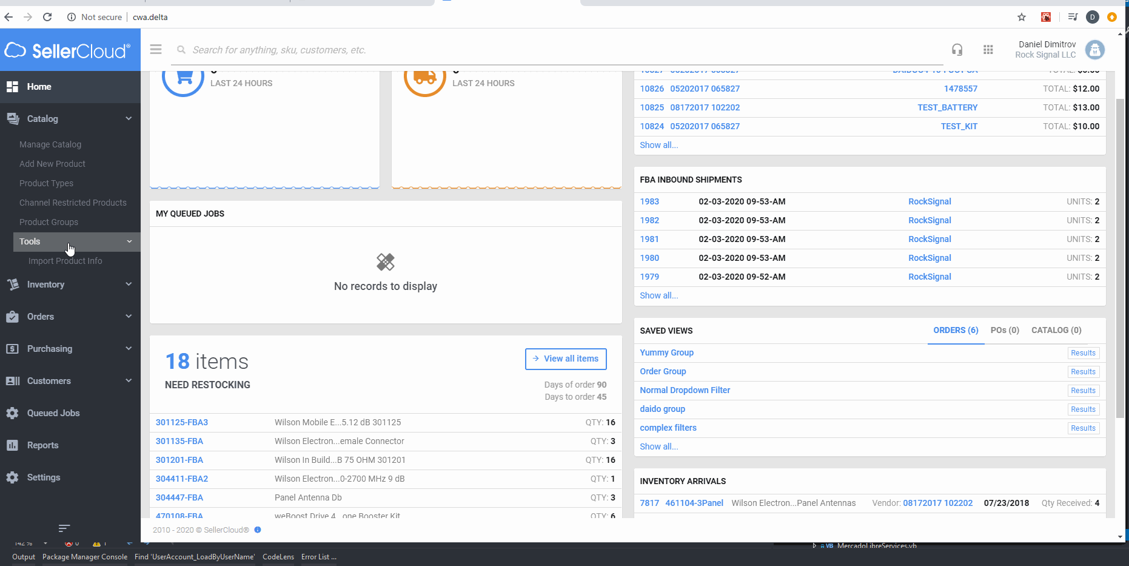This screenshot has width=1129, height=566.
Task: Bookmark page with the star icon
Action: click(x=1022, y=17)
